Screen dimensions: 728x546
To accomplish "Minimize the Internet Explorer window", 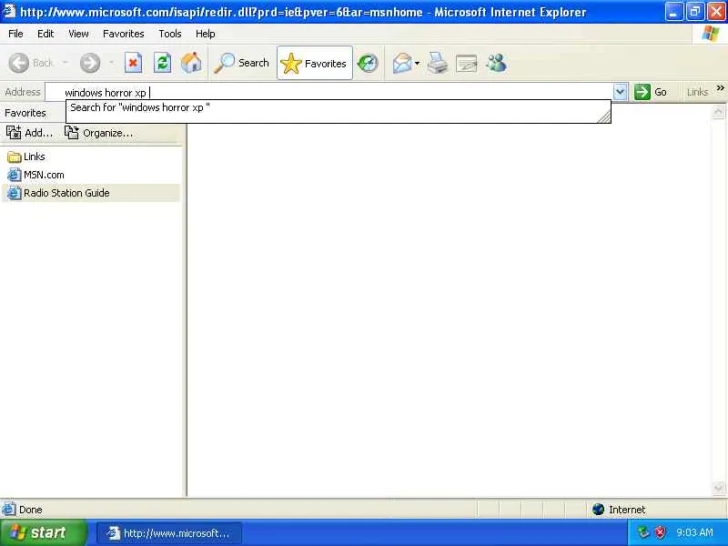I will pos(672,12).
